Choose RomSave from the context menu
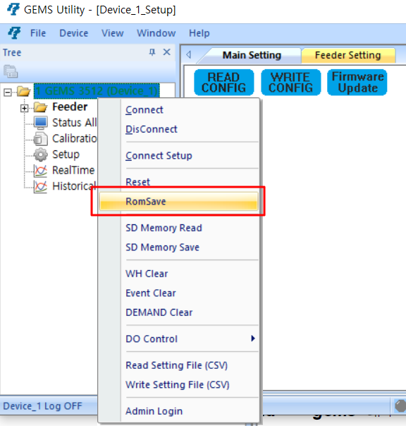The image size is (406, 426). tap(179, 201)
